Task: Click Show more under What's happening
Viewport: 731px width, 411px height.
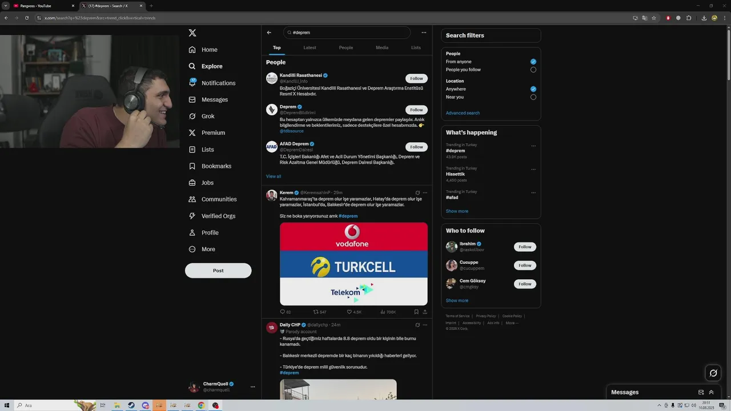Action: pos(457,211)
